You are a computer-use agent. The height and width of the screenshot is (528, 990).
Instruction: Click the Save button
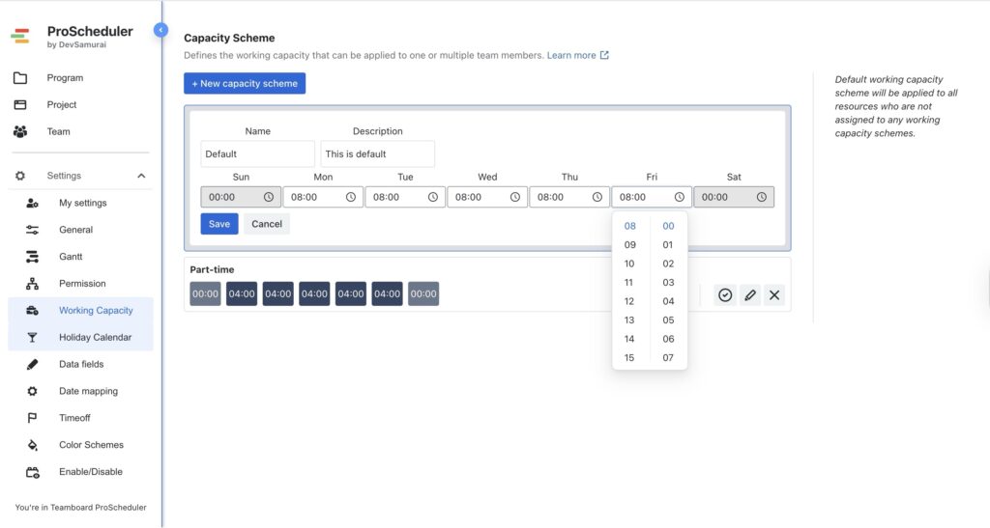219,224
